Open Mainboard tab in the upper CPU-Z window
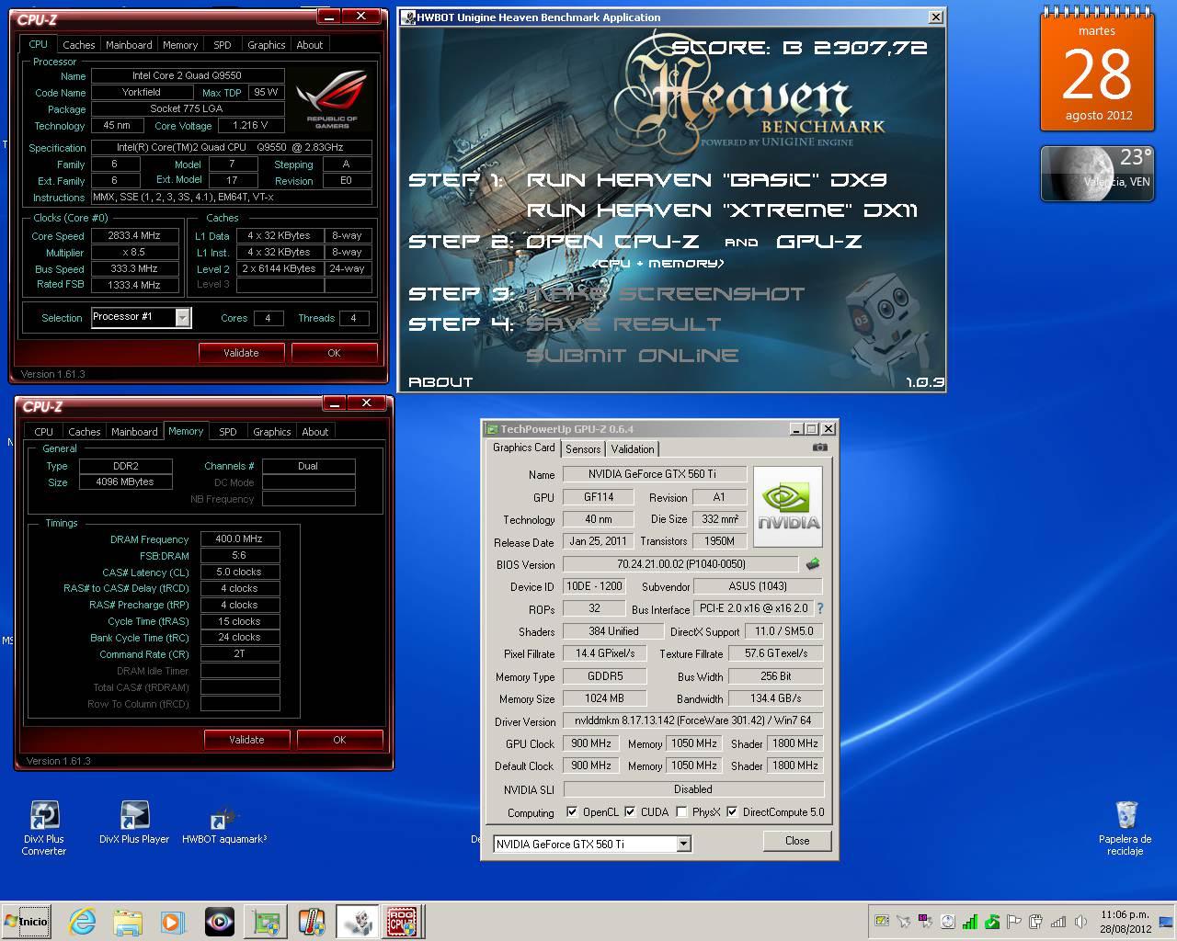 point(129,44)
